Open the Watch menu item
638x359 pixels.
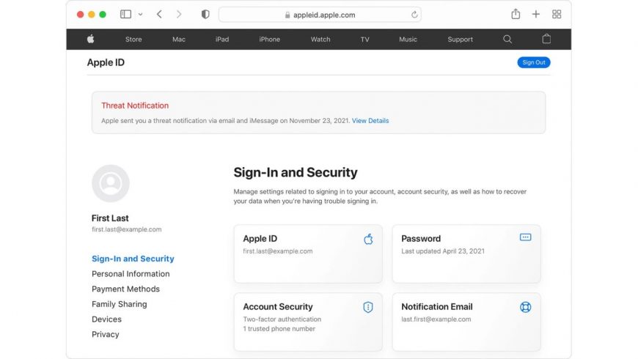[x=320, y=40]
